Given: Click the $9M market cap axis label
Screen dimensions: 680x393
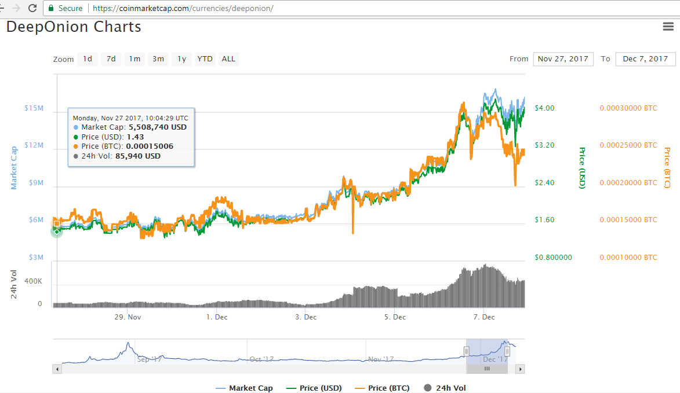Looking at the screenshot, I should coord(36,183).
